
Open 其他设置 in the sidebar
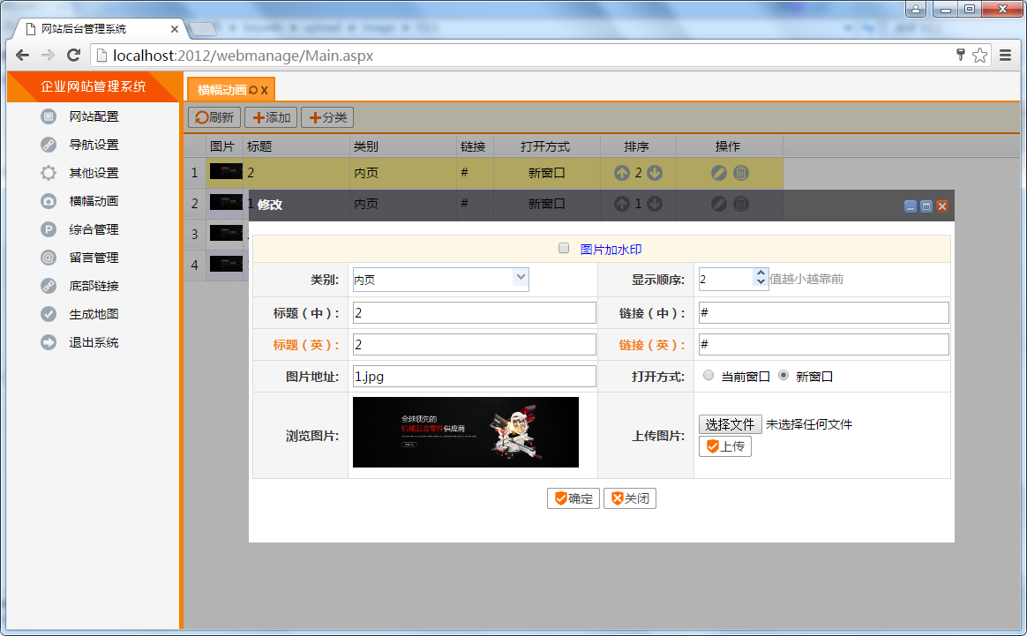coord(94,173)
